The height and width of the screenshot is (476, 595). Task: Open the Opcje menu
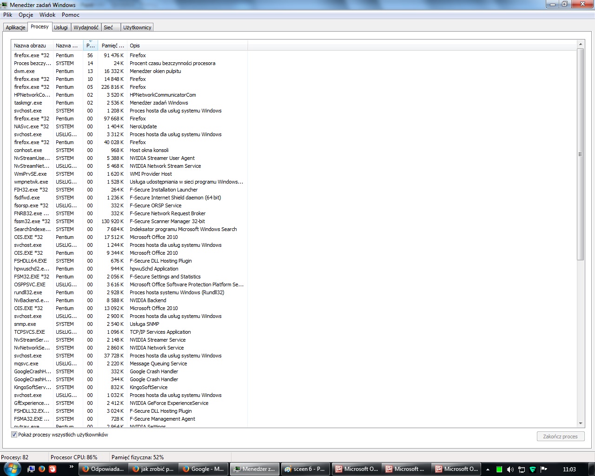[x=26, y=15]
